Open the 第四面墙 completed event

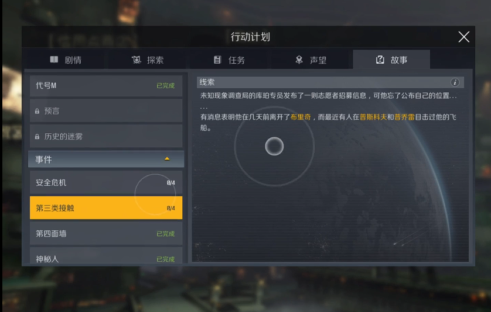[x=106, y=233]
